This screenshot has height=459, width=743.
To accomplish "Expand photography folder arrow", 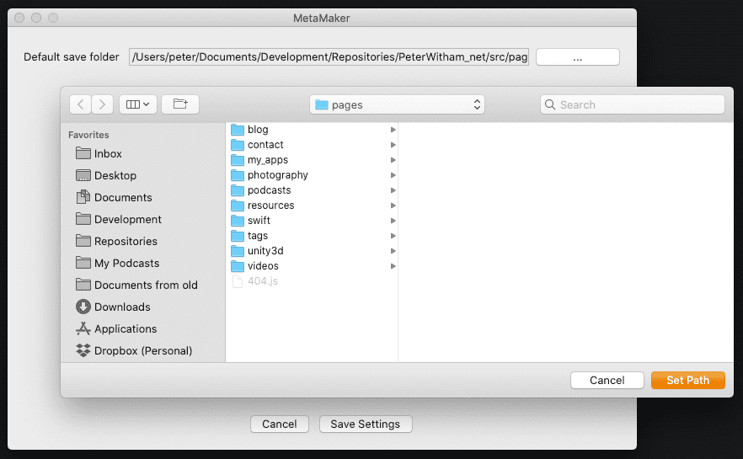I will [x=393, y=175].
